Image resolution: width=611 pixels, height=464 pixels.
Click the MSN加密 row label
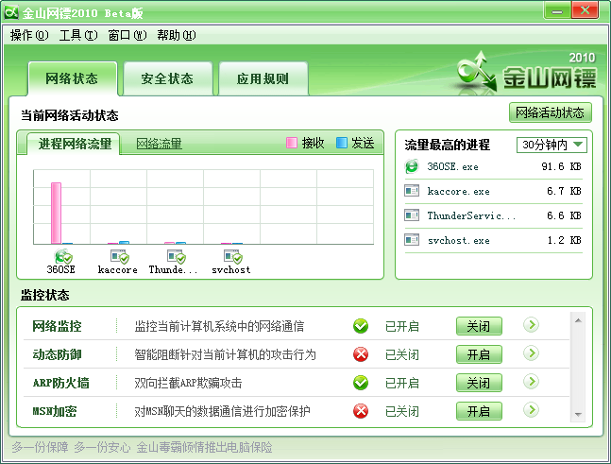55,411
